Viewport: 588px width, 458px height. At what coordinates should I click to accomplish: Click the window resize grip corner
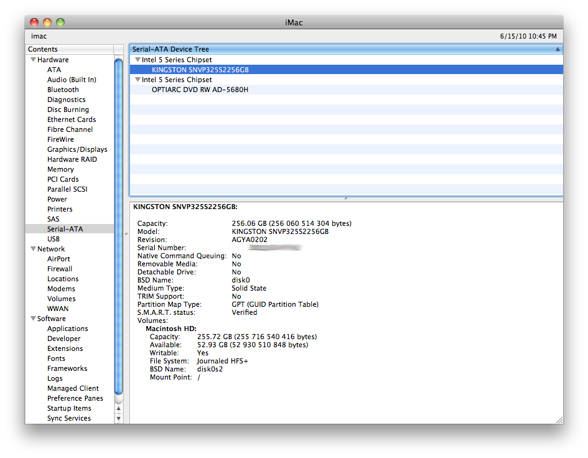click(x=559, y=420)
